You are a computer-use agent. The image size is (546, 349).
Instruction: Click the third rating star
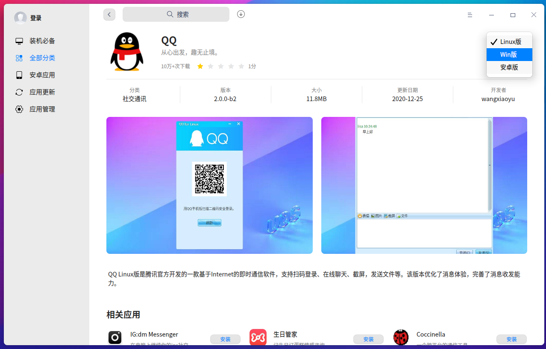(220, 66)
